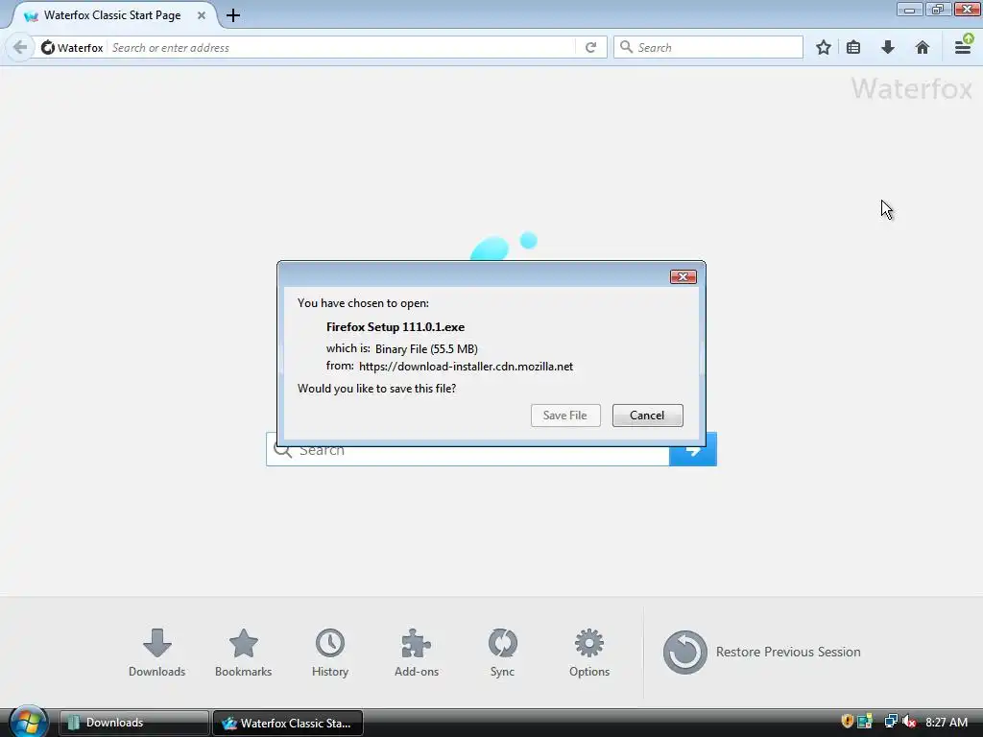
Task: Open the downloads arrow in toolbar
Action: click(x=888, y=48)
